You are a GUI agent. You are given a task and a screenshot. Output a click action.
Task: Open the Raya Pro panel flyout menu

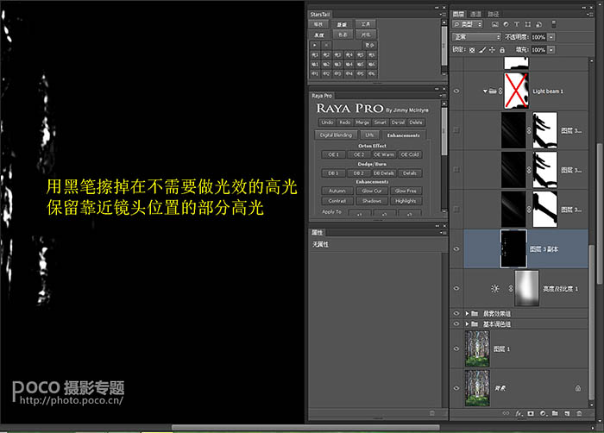[x=443, y=96]
